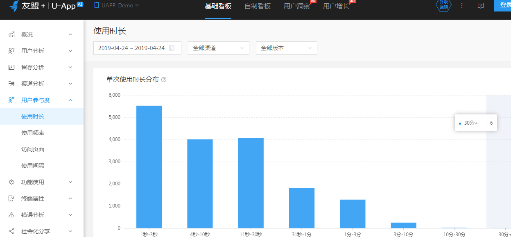Click the 社会化分享 share icon
The image size is (511, 237).
coord(12,231)
